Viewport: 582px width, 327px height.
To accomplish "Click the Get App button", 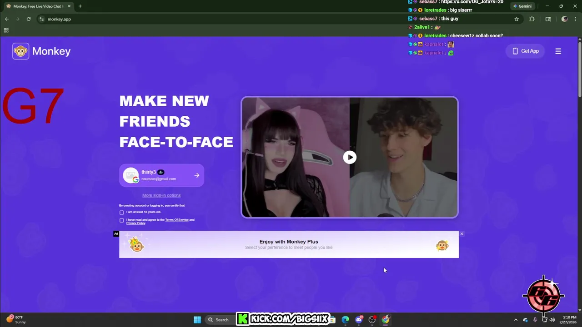I will [525, 51].
